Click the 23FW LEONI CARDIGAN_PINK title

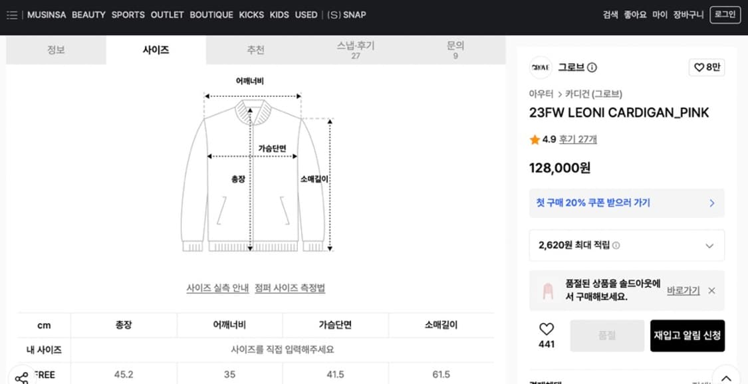[619, 113]
